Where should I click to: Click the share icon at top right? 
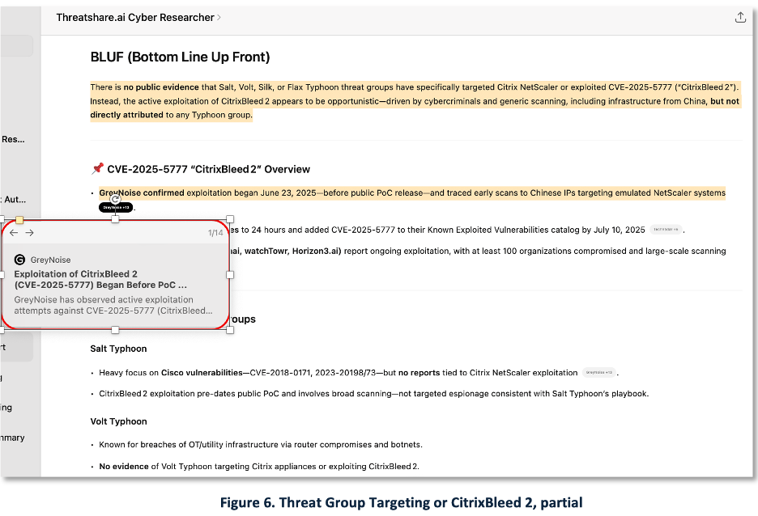coord(740,17)
